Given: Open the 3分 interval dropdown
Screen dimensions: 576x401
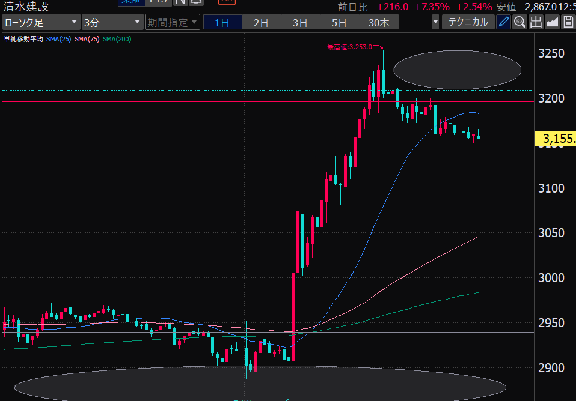Looking at the screenshot, I should click(112, 23).
